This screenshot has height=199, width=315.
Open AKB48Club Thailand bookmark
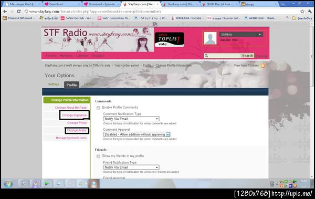(260, 18)
